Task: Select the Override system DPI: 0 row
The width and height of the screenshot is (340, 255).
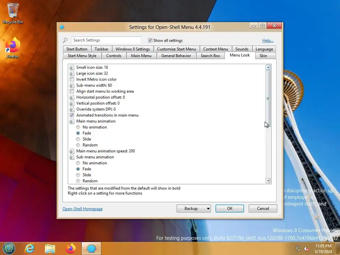Action: 96,109
